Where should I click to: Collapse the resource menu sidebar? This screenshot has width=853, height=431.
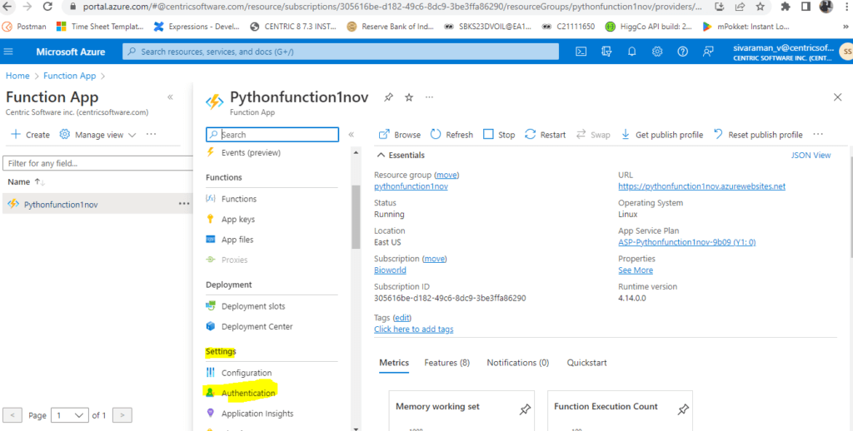coord(352,134)
